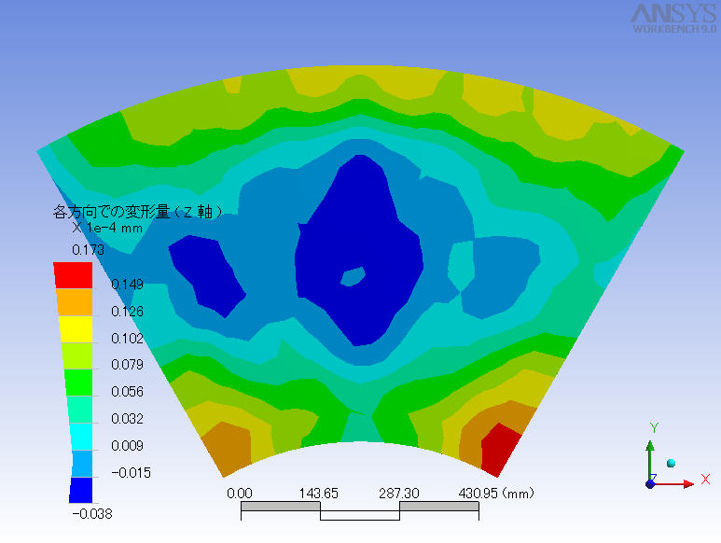Image resolution: width=721 pixels, height=543 pixels.
Task: Click legend value 0.032
Action: pos(127,419)
